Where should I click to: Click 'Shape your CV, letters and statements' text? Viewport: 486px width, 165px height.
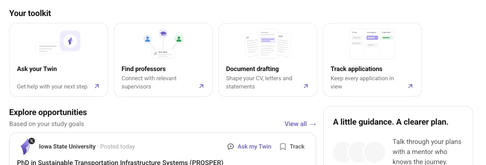[259, 82]
